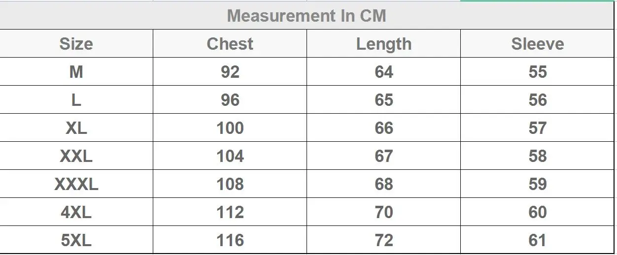Select the XL size cell
The width and height of the screenshot is (617, 255).
(76, 128)
